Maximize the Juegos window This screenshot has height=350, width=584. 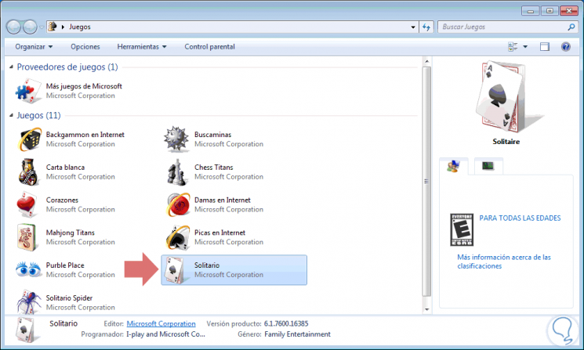click(550, 11)
